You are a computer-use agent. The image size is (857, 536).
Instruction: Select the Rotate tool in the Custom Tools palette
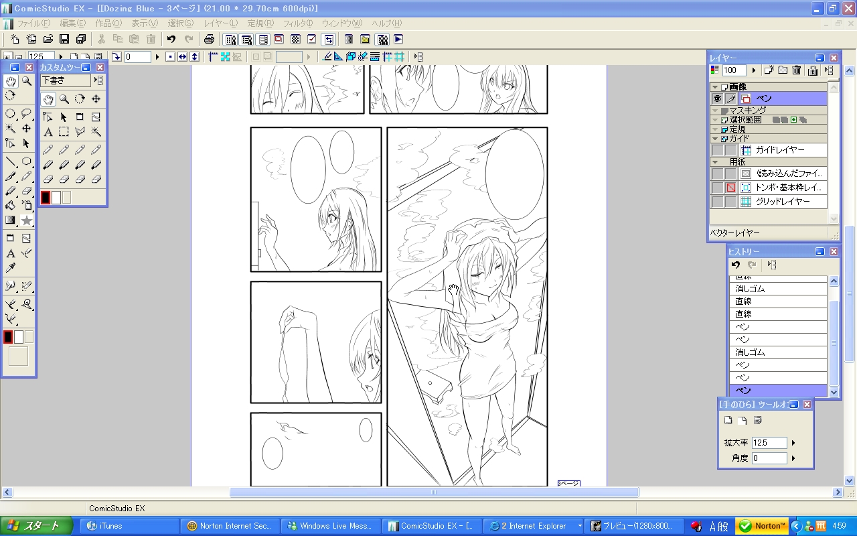(x=80, y=99)
